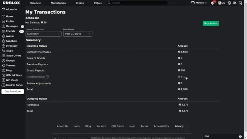The height and width of the screenshot is (139, 247).
Task: Open the Home sidebar icon
Action: click(3, 16)
